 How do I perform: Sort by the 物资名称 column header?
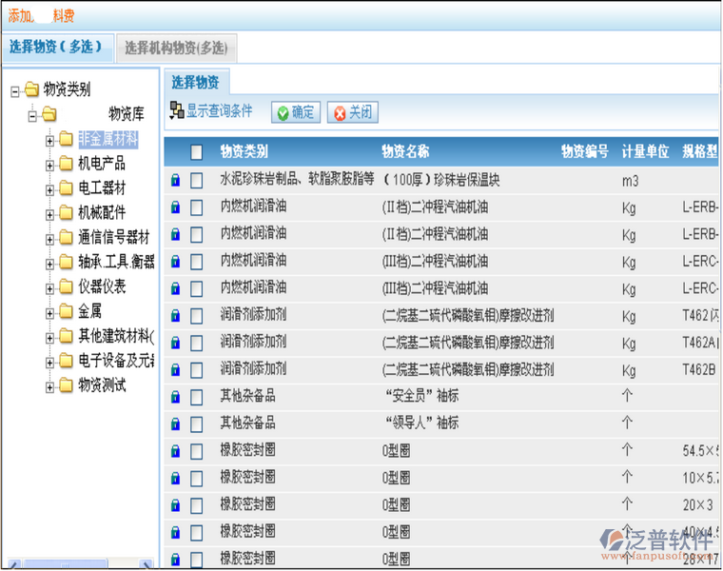point(405,152)
